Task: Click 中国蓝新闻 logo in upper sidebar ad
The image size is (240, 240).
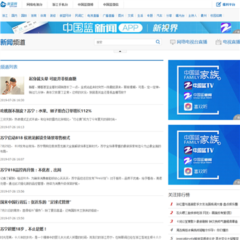Action: coord(188,96)
